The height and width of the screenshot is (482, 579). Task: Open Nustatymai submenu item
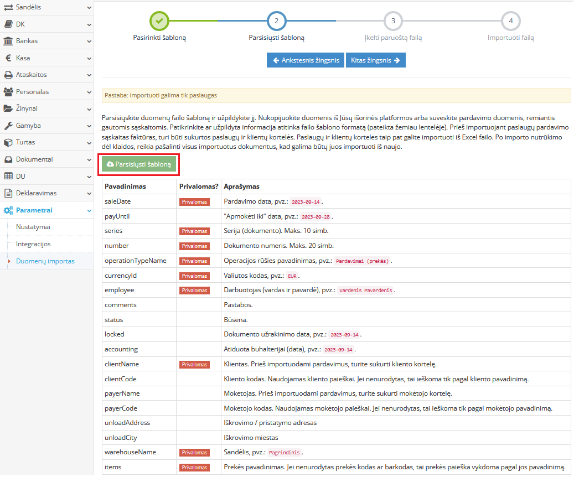pyautogui.click(x=33, y=227)
